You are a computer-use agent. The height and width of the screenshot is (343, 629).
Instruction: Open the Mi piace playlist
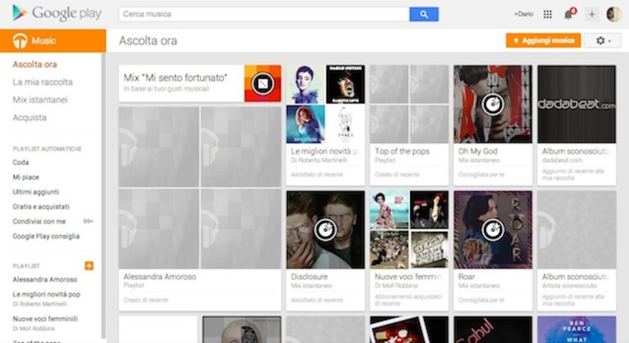[x=25, y=177]
